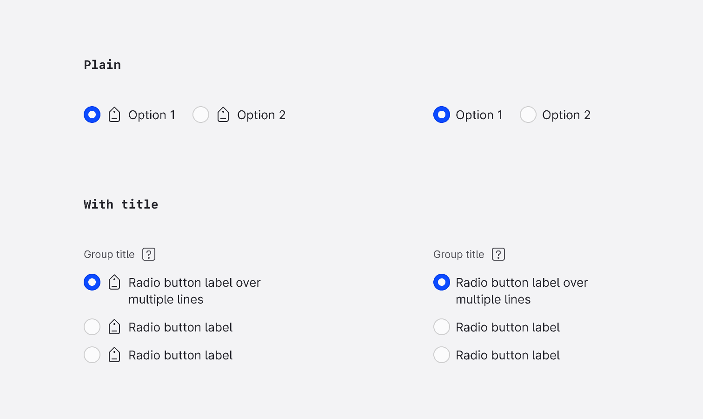
Task: Select the last Radio button label option
Action: (x=92, y=355)
